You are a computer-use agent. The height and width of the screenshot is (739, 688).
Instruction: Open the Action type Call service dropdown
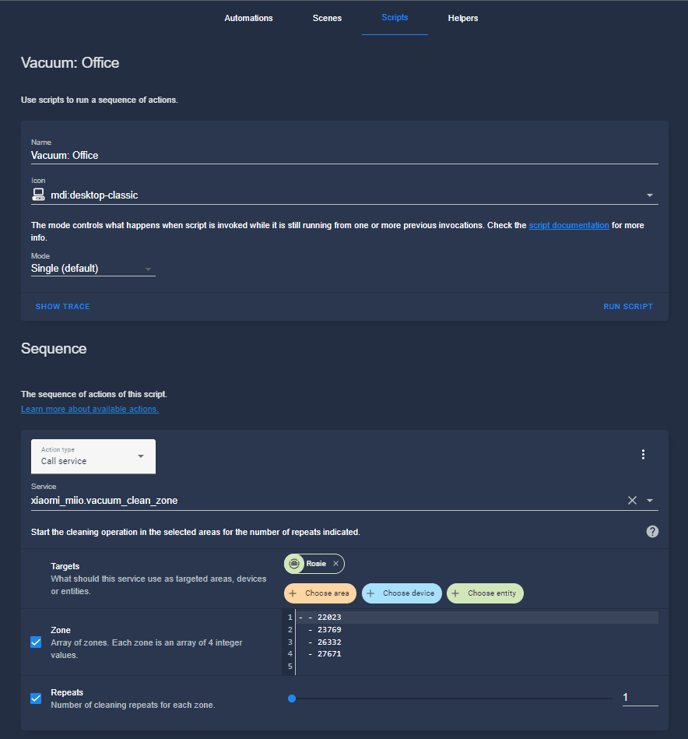coord(93,456)
